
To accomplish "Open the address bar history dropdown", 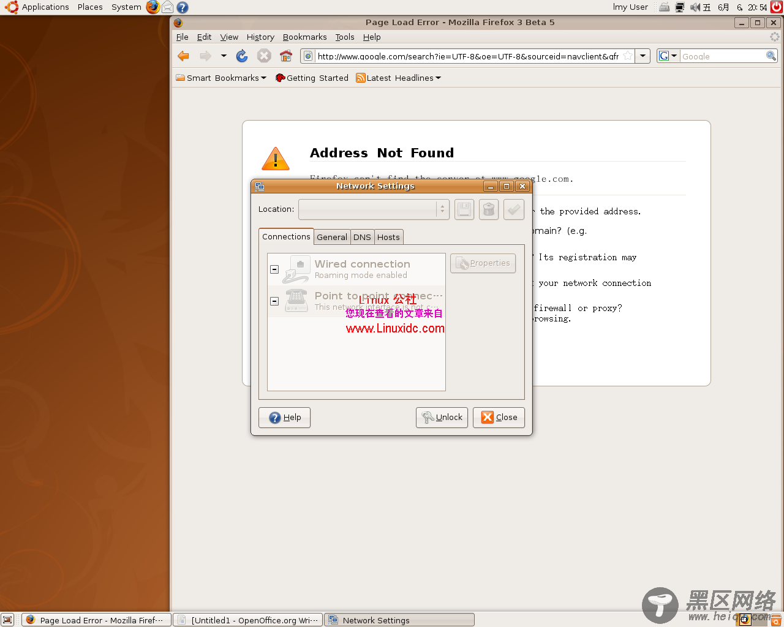I will (x=643, y=56).
